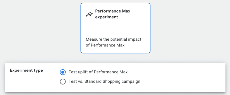The image size is (230, 95).
Task: Click 'of Performance Max' line in card description
Action: 105,45
